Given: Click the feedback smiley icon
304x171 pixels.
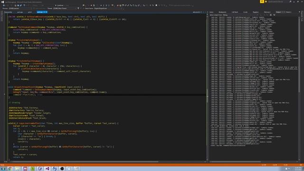Looking at the screenshot, I should point(266,1).
